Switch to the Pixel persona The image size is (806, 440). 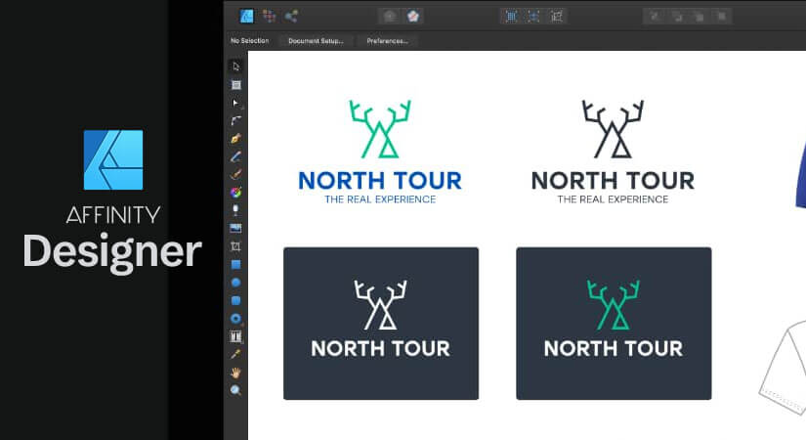(269, 17)
